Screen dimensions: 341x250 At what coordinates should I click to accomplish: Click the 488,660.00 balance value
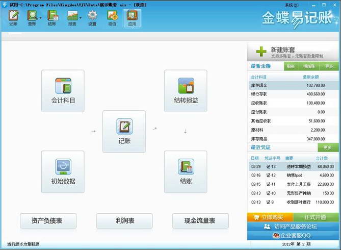click(x=316, y=94)
